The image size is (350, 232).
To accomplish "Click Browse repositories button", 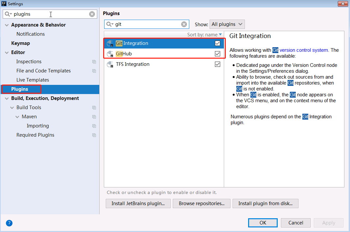I will 201,203.
